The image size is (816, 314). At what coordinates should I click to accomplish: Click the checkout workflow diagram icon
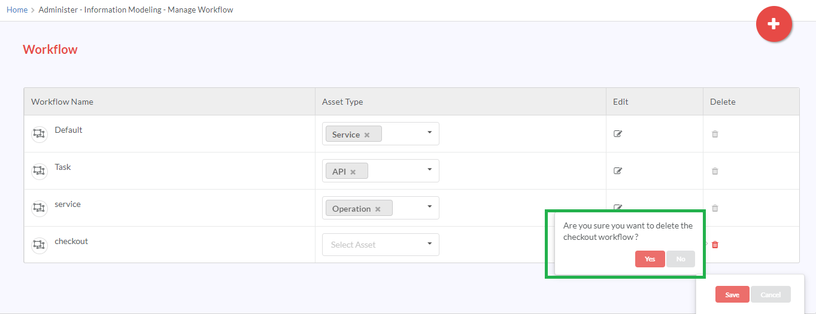tap(39, 245)
